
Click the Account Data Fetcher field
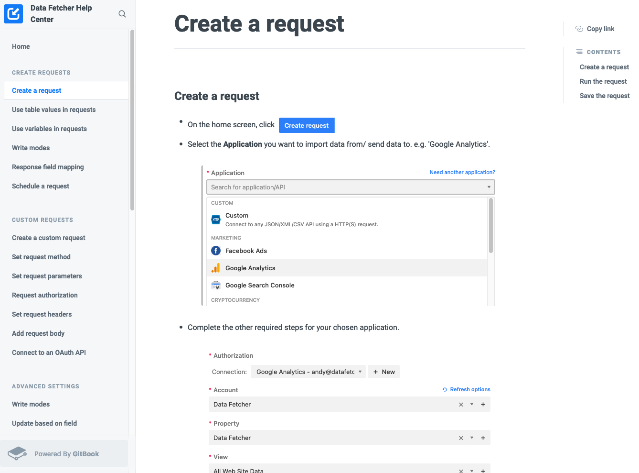click(350, 404)
